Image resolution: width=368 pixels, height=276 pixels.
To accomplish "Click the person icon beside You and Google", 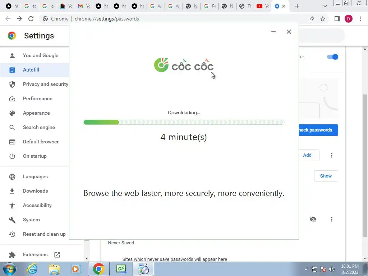I will (12, 56).
